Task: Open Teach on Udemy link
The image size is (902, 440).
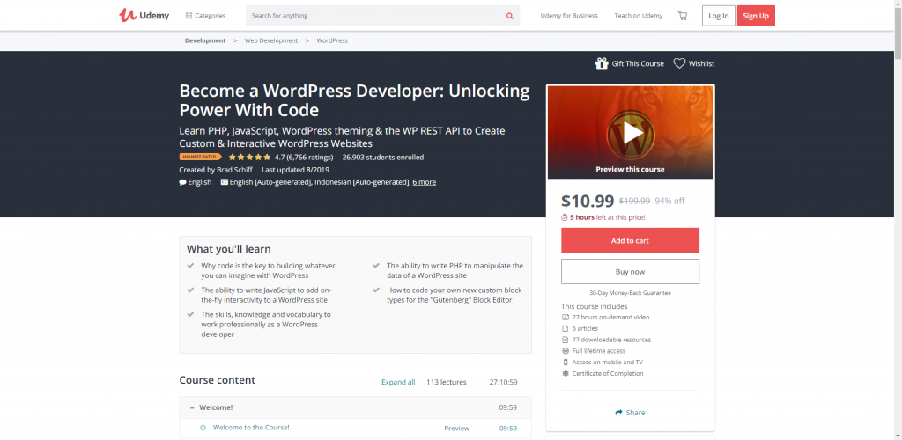Action: 639,16
